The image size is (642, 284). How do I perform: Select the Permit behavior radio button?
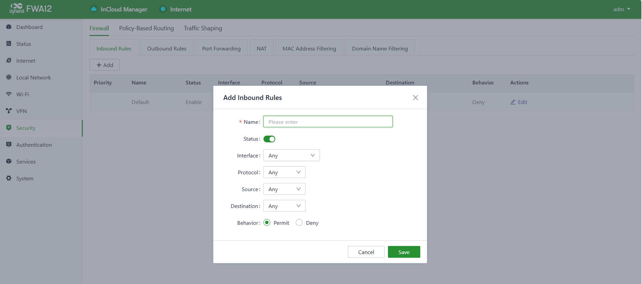tap(267, 223)
